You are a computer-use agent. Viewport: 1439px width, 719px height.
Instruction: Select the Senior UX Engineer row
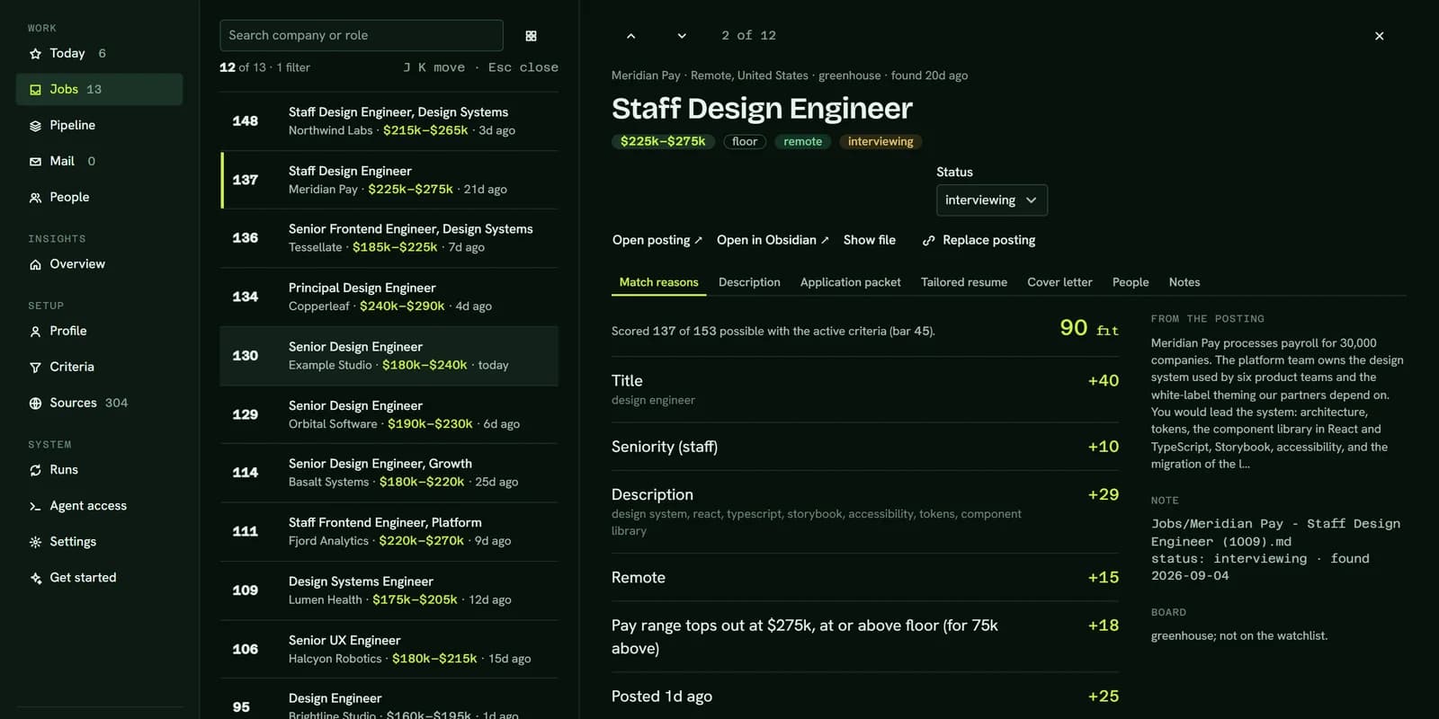(389, 649)
